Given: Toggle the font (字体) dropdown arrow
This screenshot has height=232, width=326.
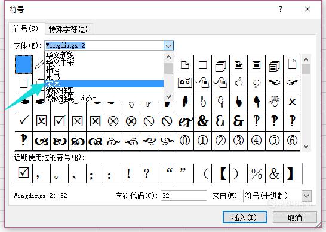Looking at the screenshot, I should pos(168,45).
